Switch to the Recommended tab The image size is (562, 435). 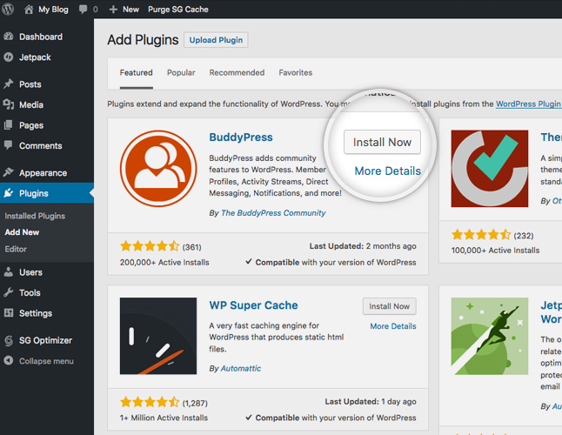pyautogui.click(x=237, y=73)
